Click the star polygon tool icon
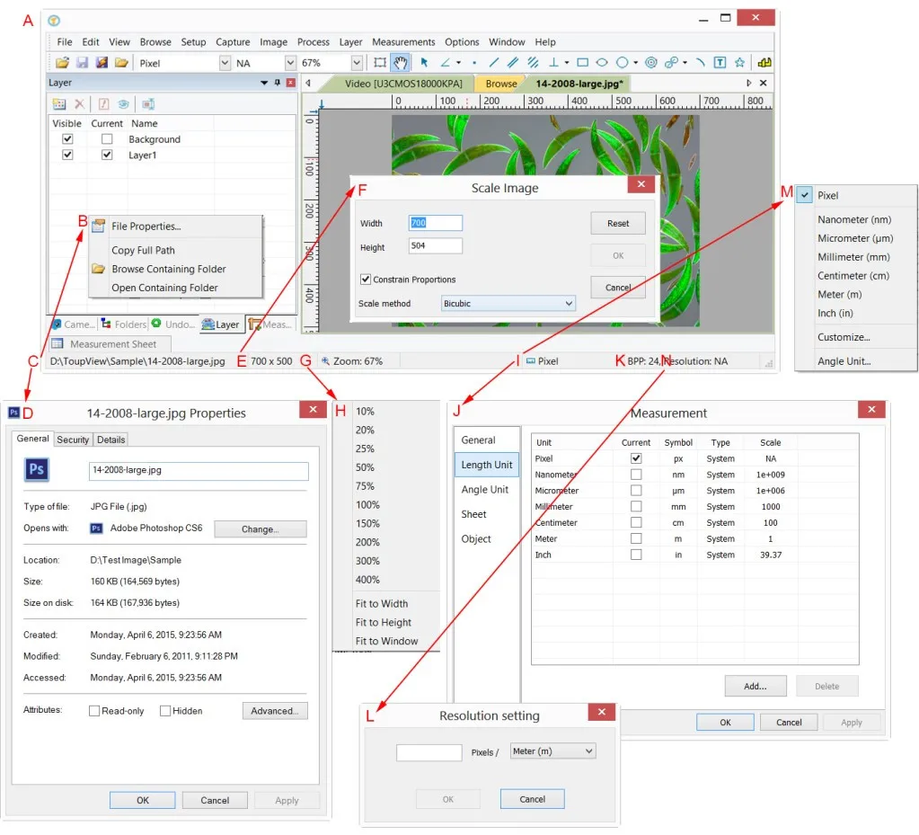Image resolution: width=919 pixels, height=835 pixels. (x=739, y=63)
